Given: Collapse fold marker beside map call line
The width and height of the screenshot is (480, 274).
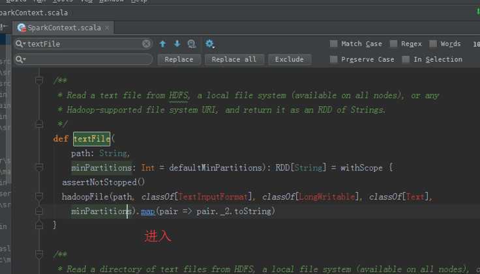Looking at the screenshot, I should tap(39, 211).
